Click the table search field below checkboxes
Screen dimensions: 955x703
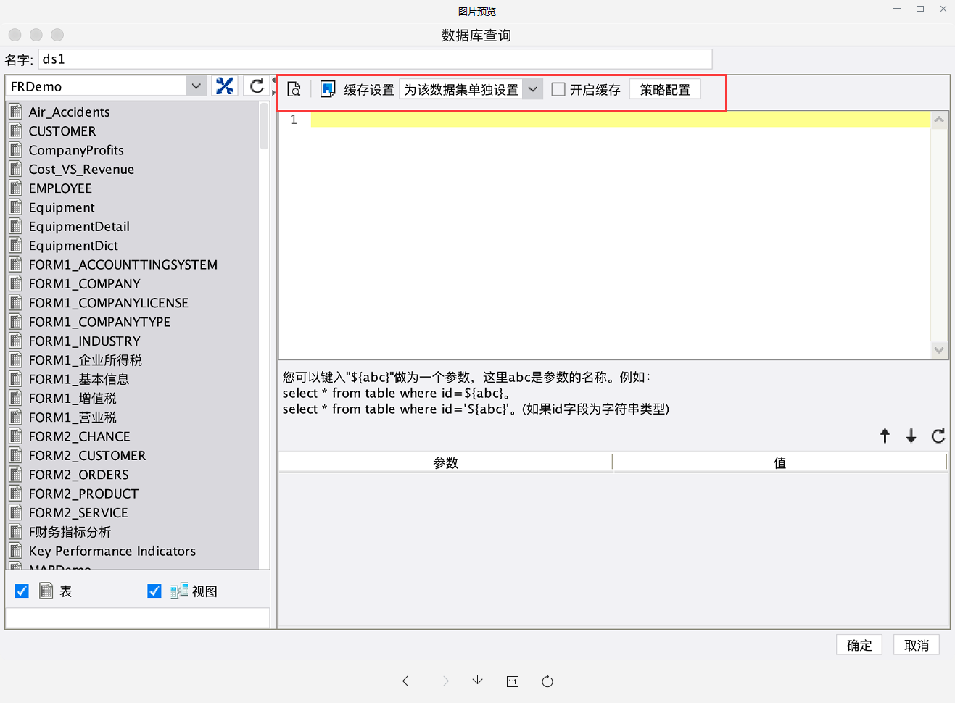point(137,617)
